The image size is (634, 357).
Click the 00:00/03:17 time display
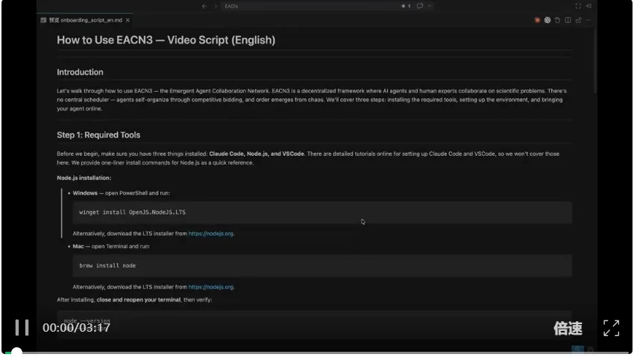tap(76, 327)
